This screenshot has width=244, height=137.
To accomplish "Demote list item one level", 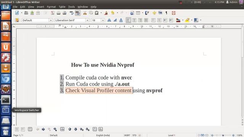I will [43, 129].
